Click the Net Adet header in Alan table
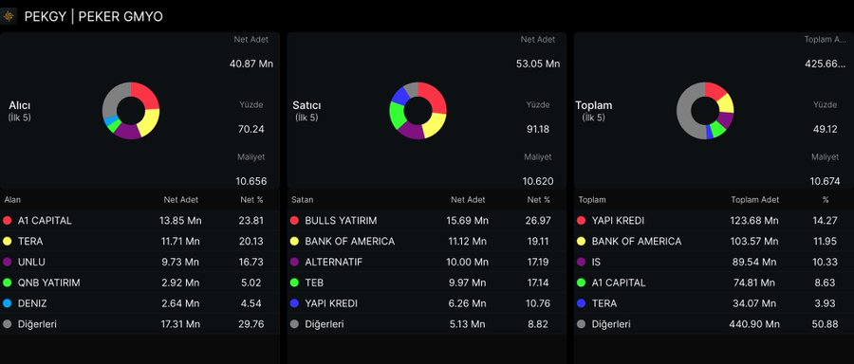 coord(181,200)
